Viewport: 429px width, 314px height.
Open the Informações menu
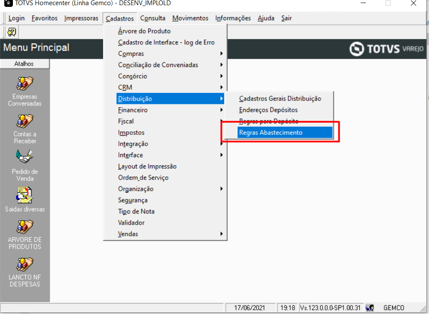coord(233,18)
